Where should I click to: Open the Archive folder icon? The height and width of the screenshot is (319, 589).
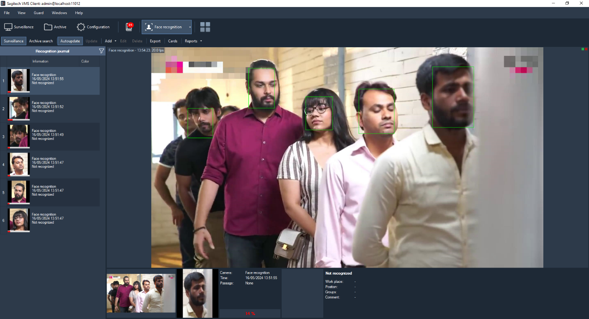pyautogui.click(x=48, y=27)
